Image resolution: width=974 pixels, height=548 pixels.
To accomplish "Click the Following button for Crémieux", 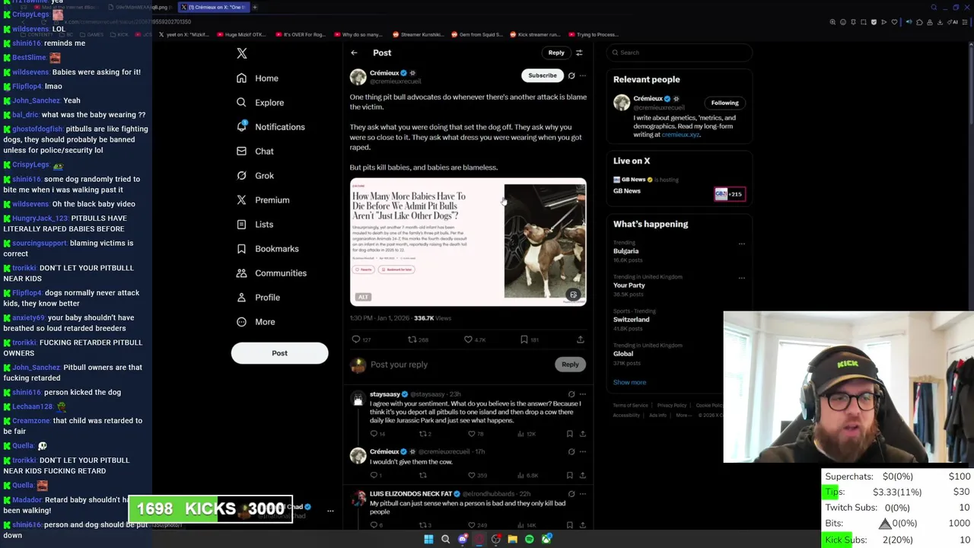I will pos(724,103).
